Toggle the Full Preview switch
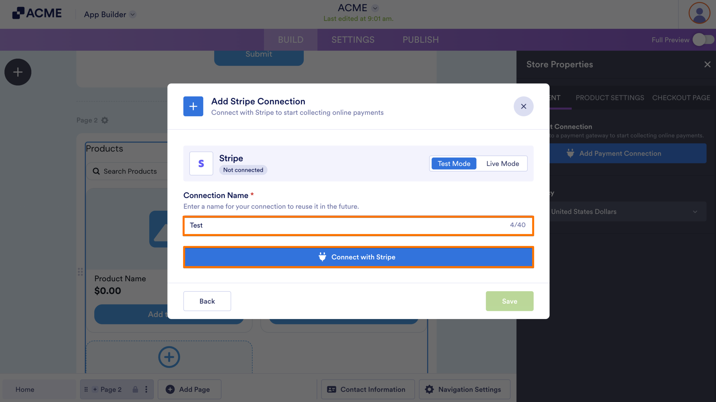This screenshot has height=402, width=716. pos(703,40)
